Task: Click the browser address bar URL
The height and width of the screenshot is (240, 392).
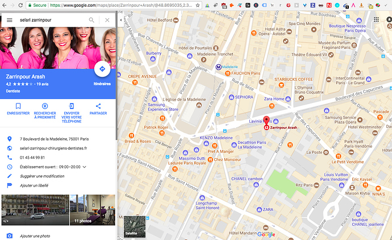Action: pyautogui.click(x=121, y=5)
